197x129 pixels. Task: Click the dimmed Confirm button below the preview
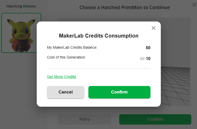(155, 119)
